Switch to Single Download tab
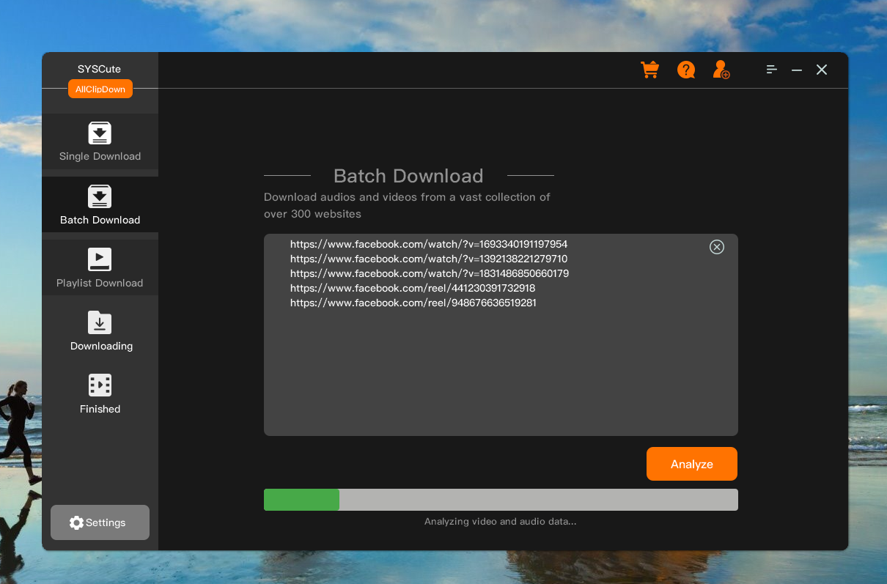 pos(100,141)
